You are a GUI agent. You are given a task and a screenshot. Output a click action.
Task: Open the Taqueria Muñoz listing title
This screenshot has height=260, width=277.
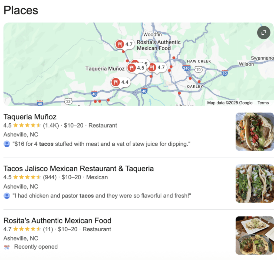[30, 117]
